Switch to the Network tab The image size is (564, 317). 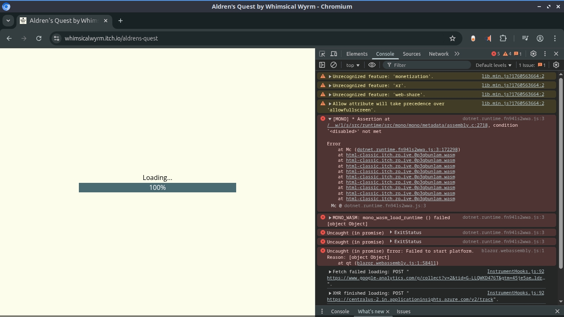point(438,54)
